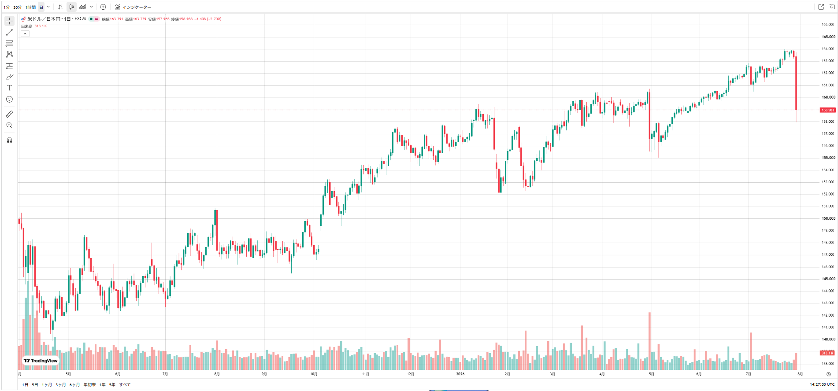The image size is (838, 391).
Task: Click the compare add symbol plus button
Action: coord(103,7)
